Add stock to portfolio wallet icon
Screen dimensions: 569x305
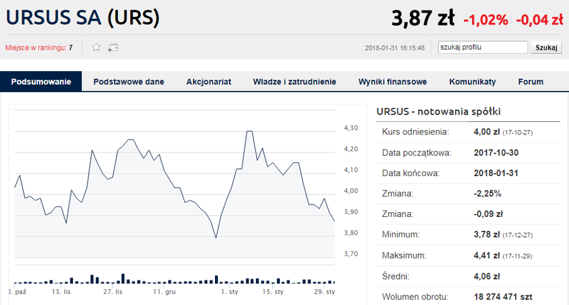[x=113, y=48]
